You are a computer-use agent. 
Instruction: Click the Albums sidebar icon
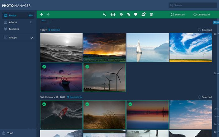coord(5,22)
